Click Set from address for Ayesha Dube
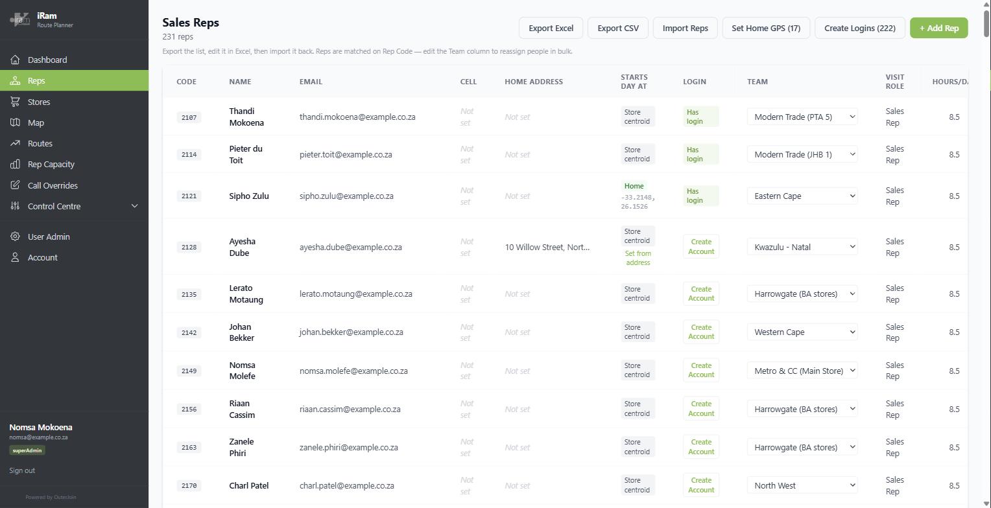This screenshot has width=991, height=508. [x=638, y=258]
